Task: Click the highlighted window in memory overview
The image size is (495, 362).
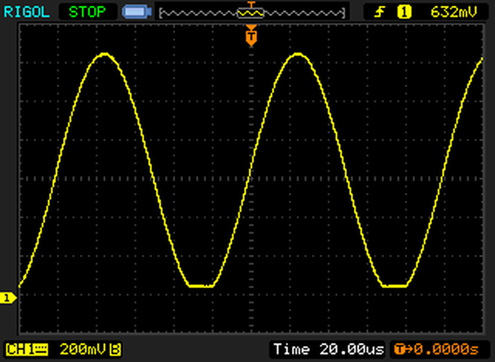Action: pos(251,13)
